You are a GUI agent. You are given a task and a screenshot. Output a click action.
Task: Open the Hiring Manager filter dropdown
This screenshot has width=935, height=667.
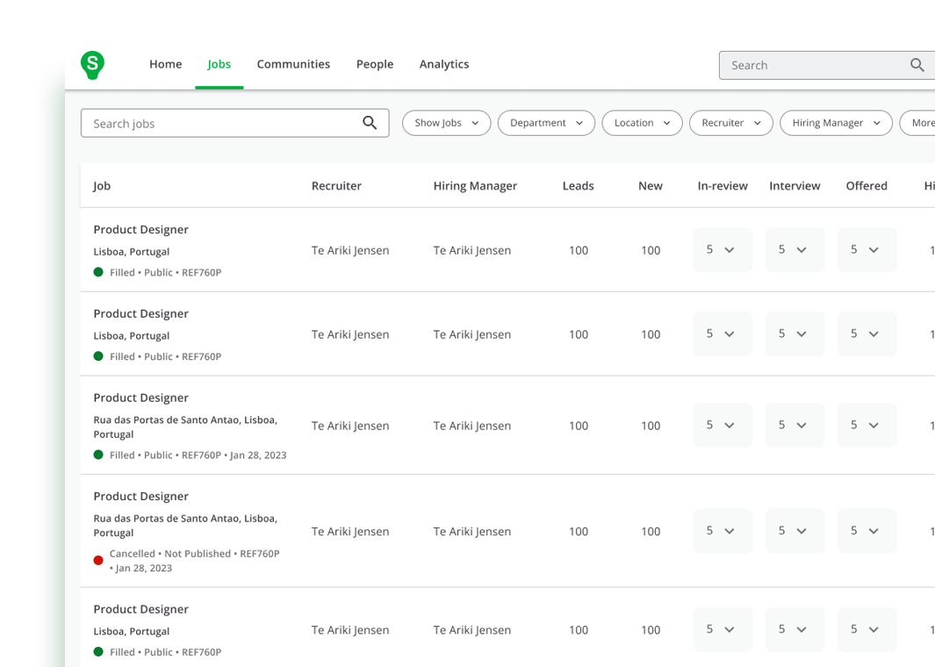[x=835, y=123]
